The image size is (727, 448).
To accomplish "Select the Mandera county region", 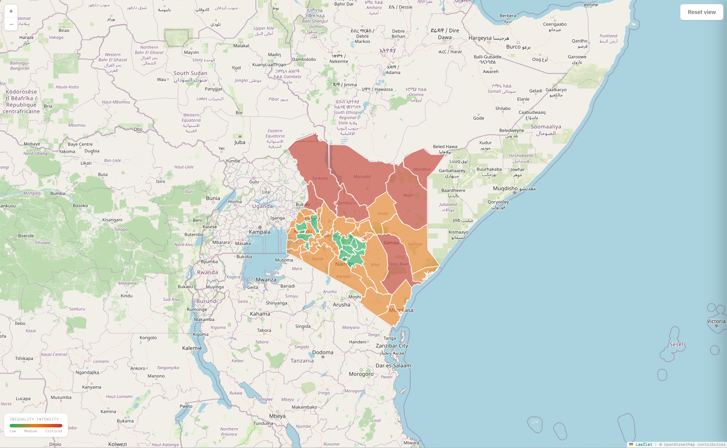I will pos(423,169).
